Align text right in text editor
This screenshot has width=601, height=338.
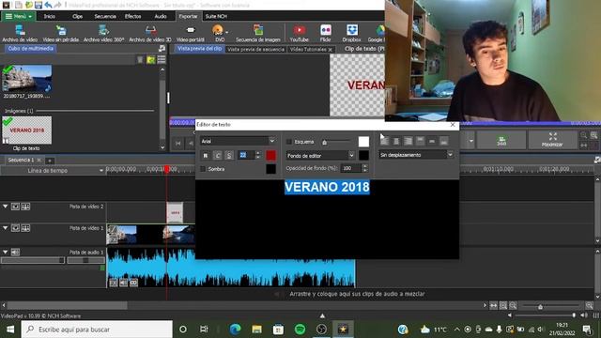(408, 141)
